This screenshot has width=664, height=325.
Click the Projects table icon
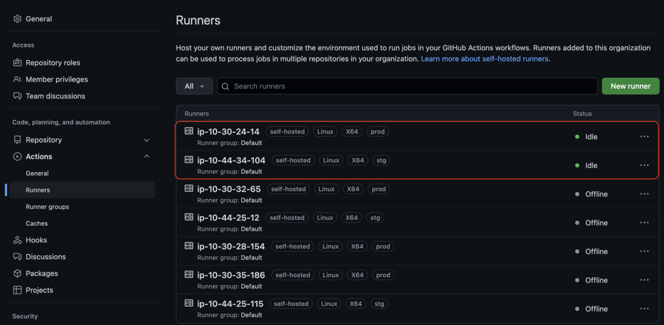point(17,290)
